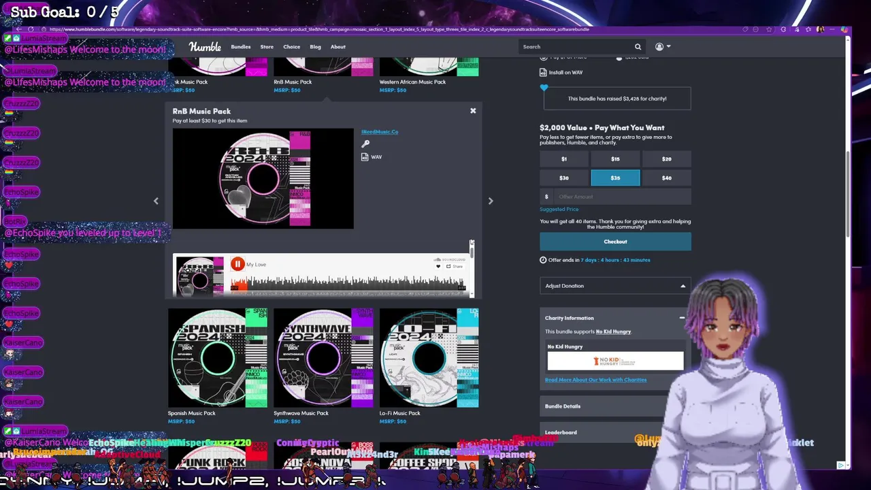Open the account avatar dropdown
871x490 pixels.
[663, 47]
